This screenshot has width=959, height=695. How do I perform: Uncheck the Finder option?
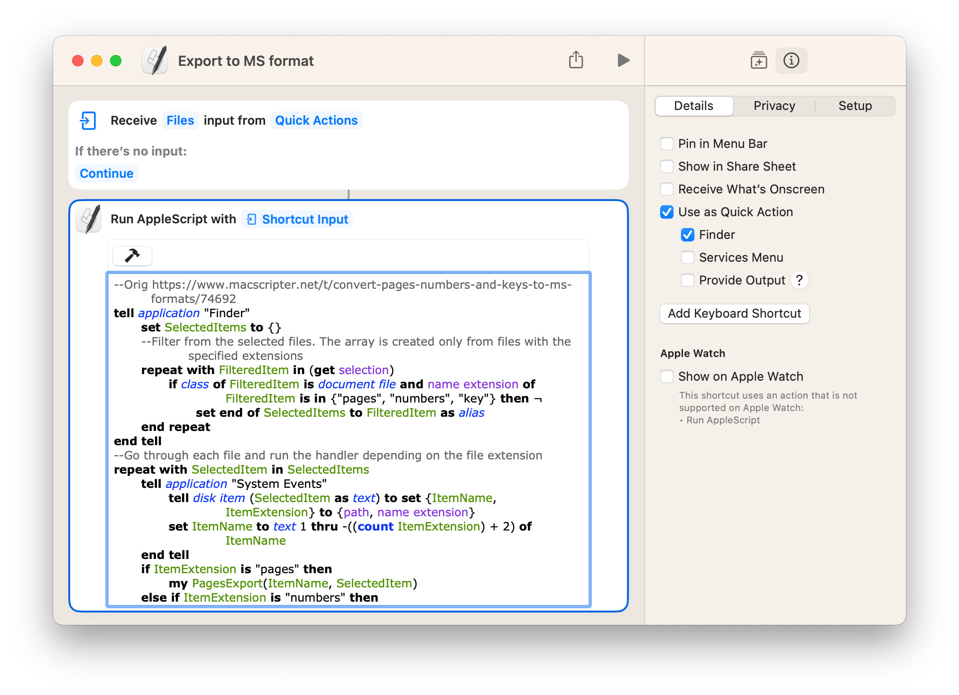coord(688,235)
